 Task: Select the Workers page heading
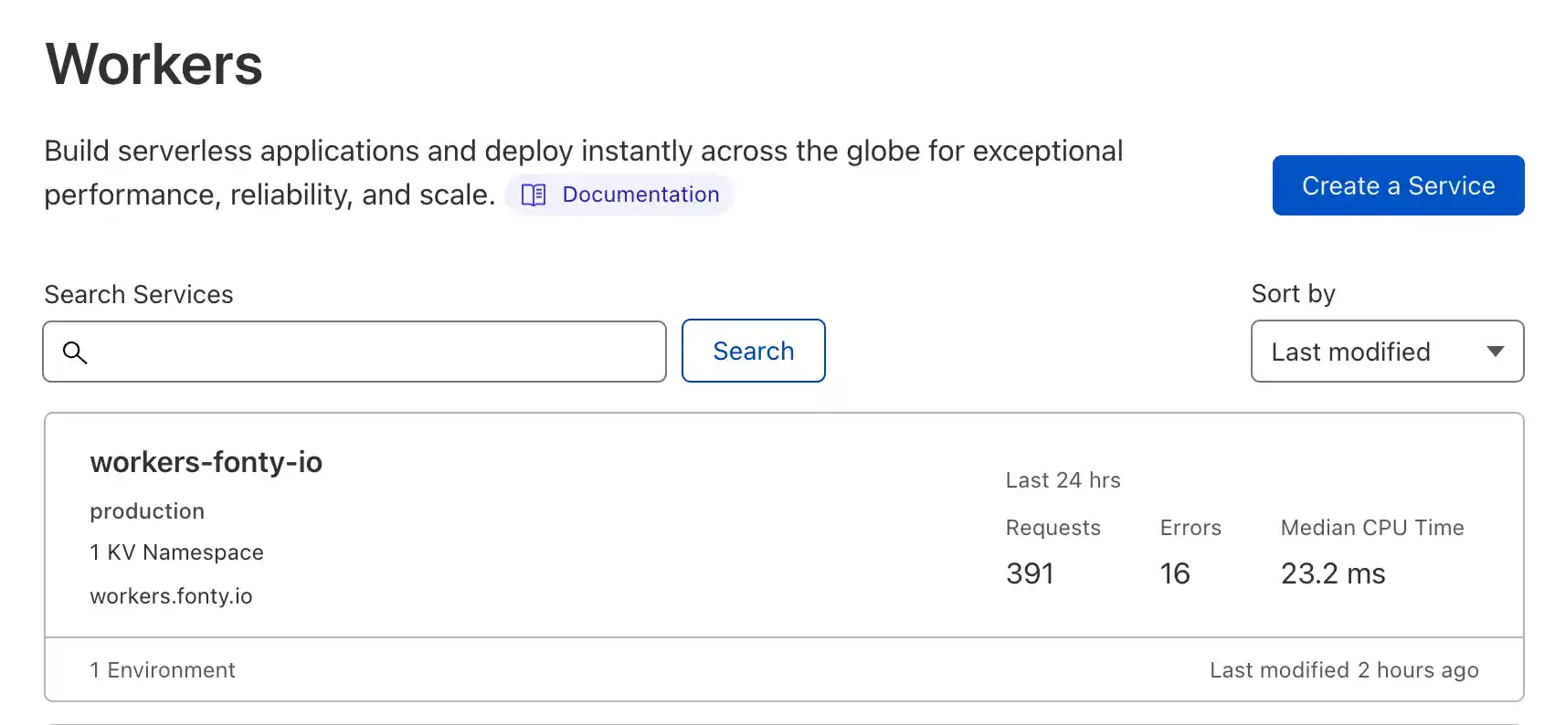click(153, 64)
